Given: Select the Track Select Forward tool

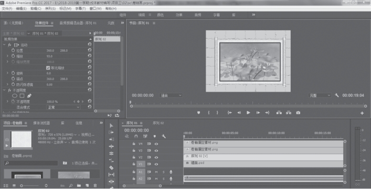Looking at the screenshot, I should [111, 132].
